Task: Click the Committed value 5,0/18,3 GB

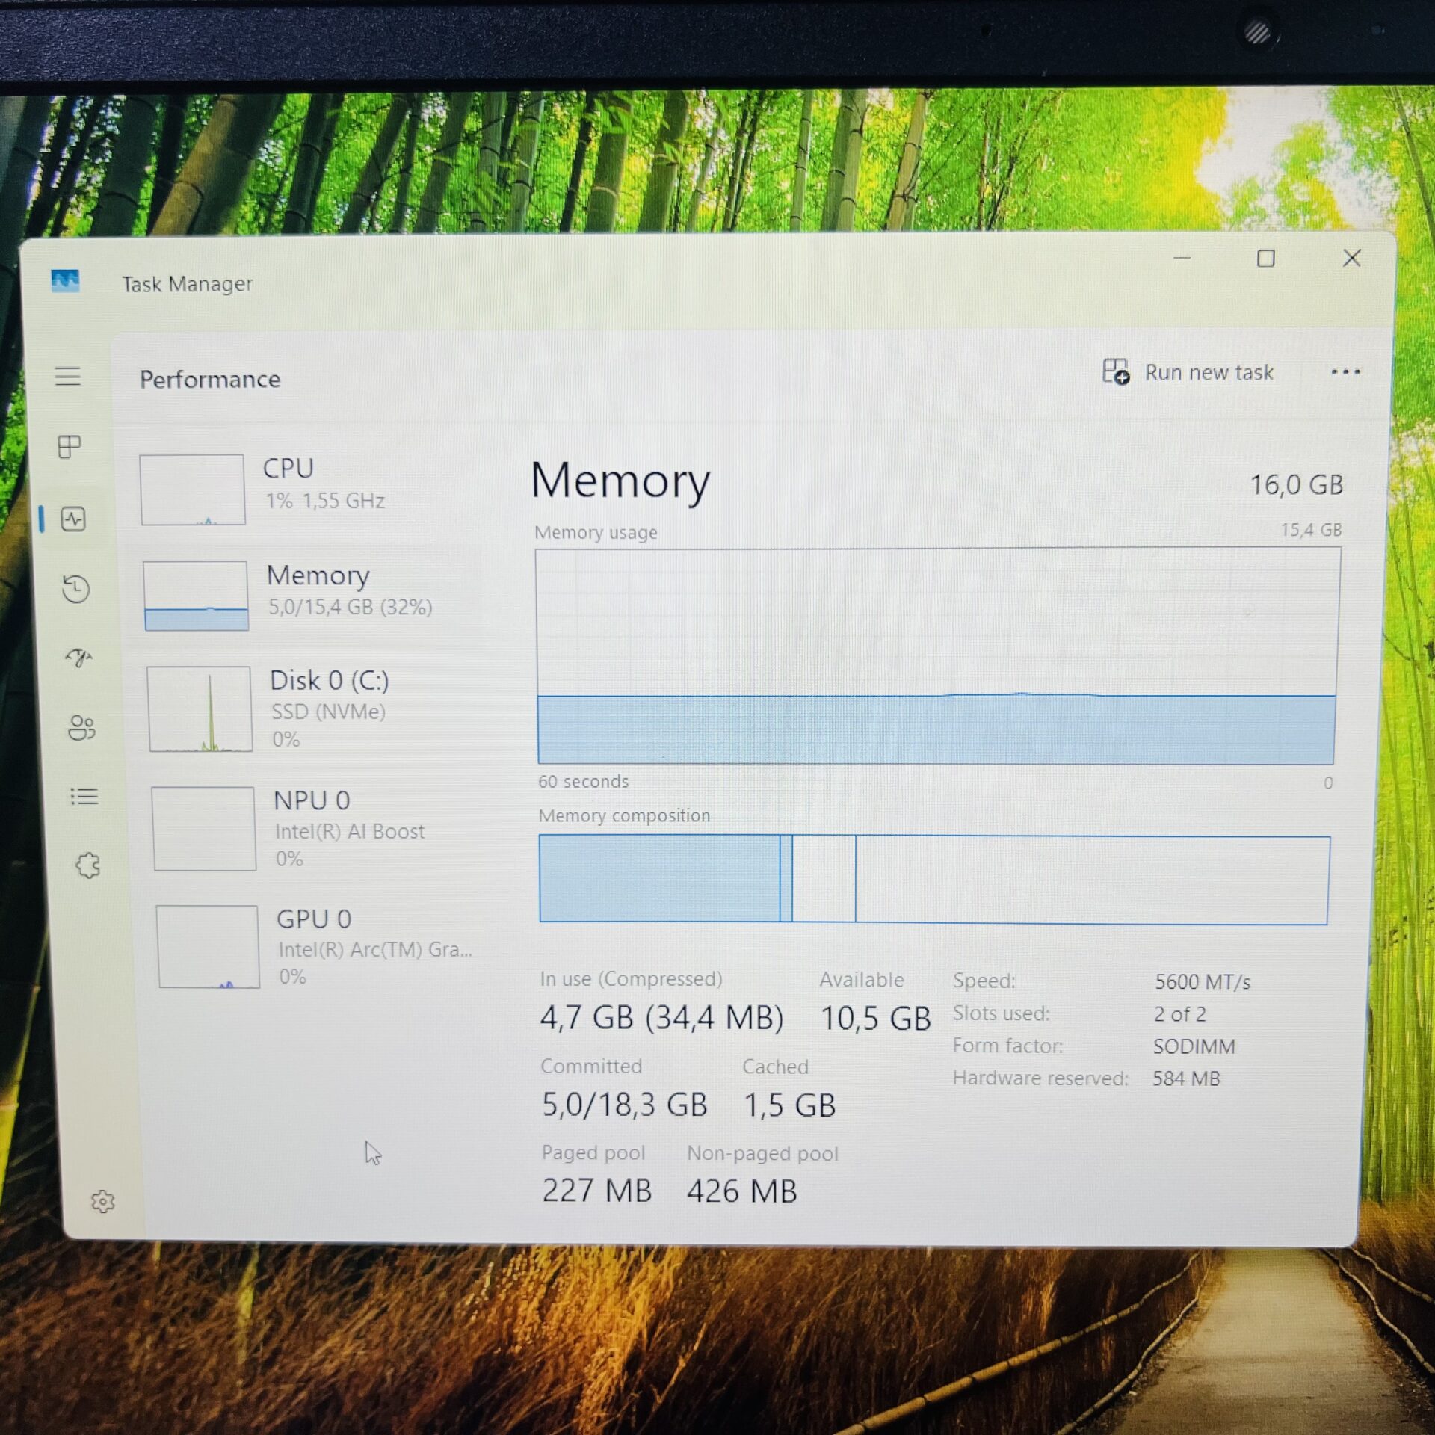Action: 624,1105
